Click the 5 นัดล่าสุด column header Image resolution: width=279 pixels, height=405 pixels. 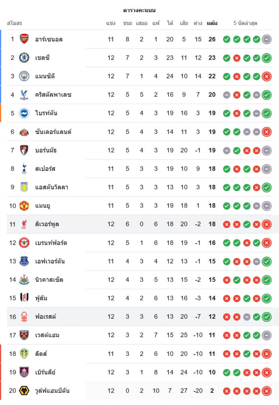[x=245, y=23]
